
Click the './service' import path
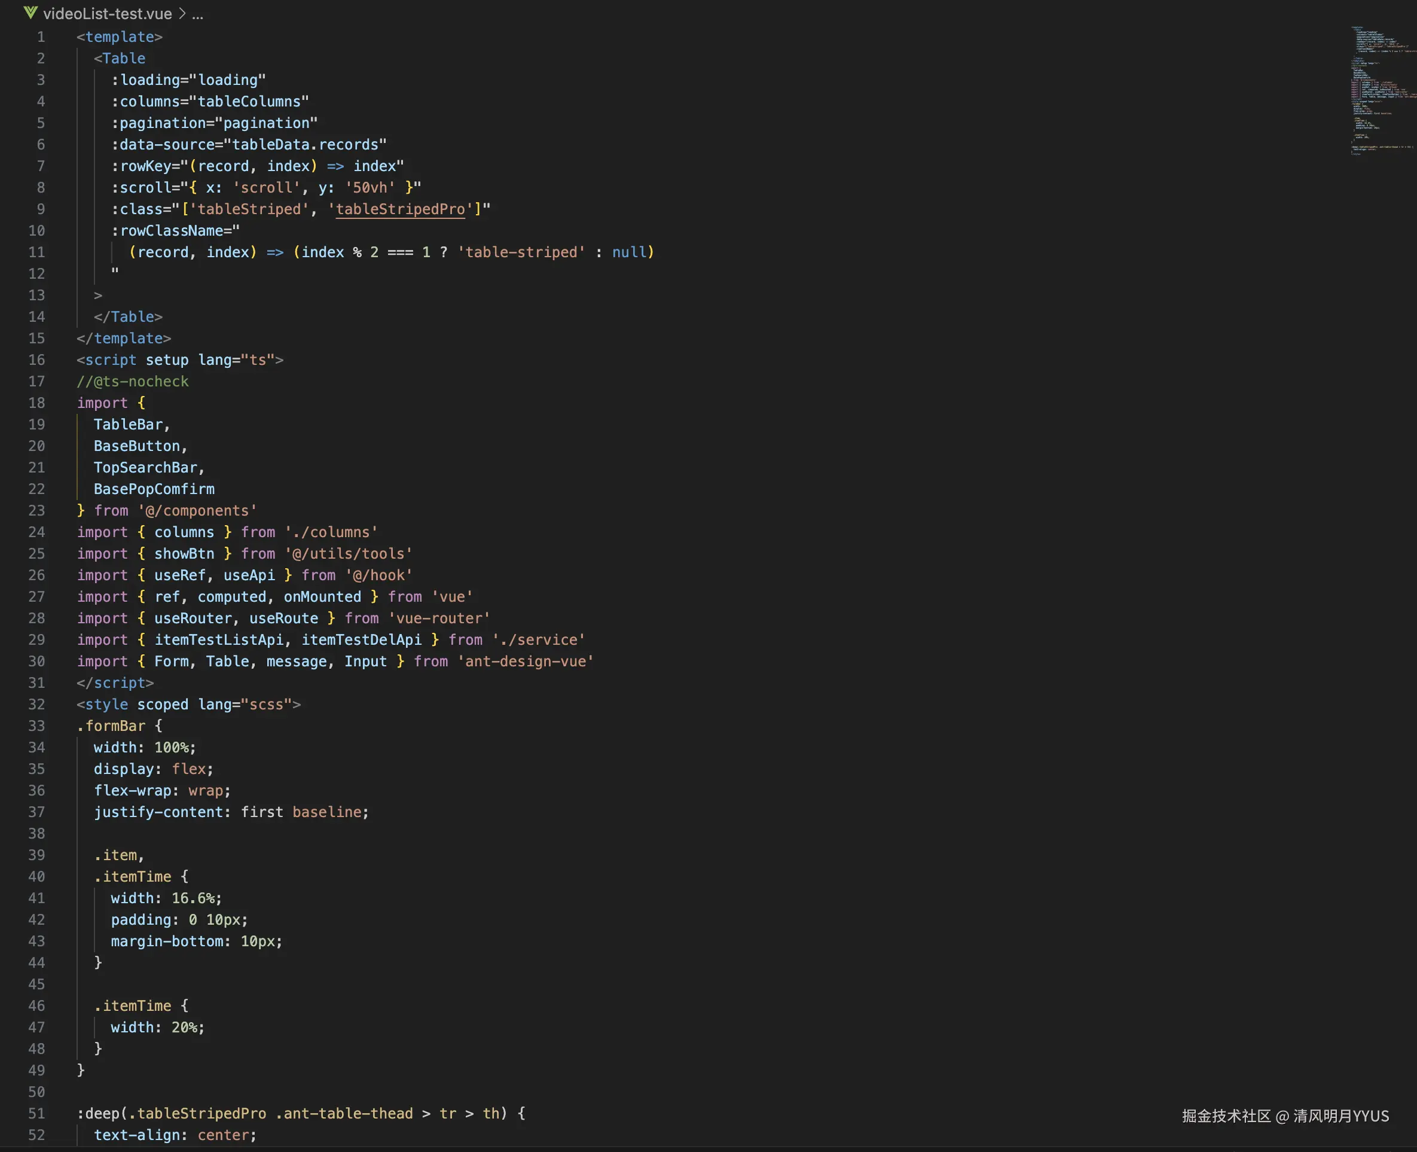(538, 640)
